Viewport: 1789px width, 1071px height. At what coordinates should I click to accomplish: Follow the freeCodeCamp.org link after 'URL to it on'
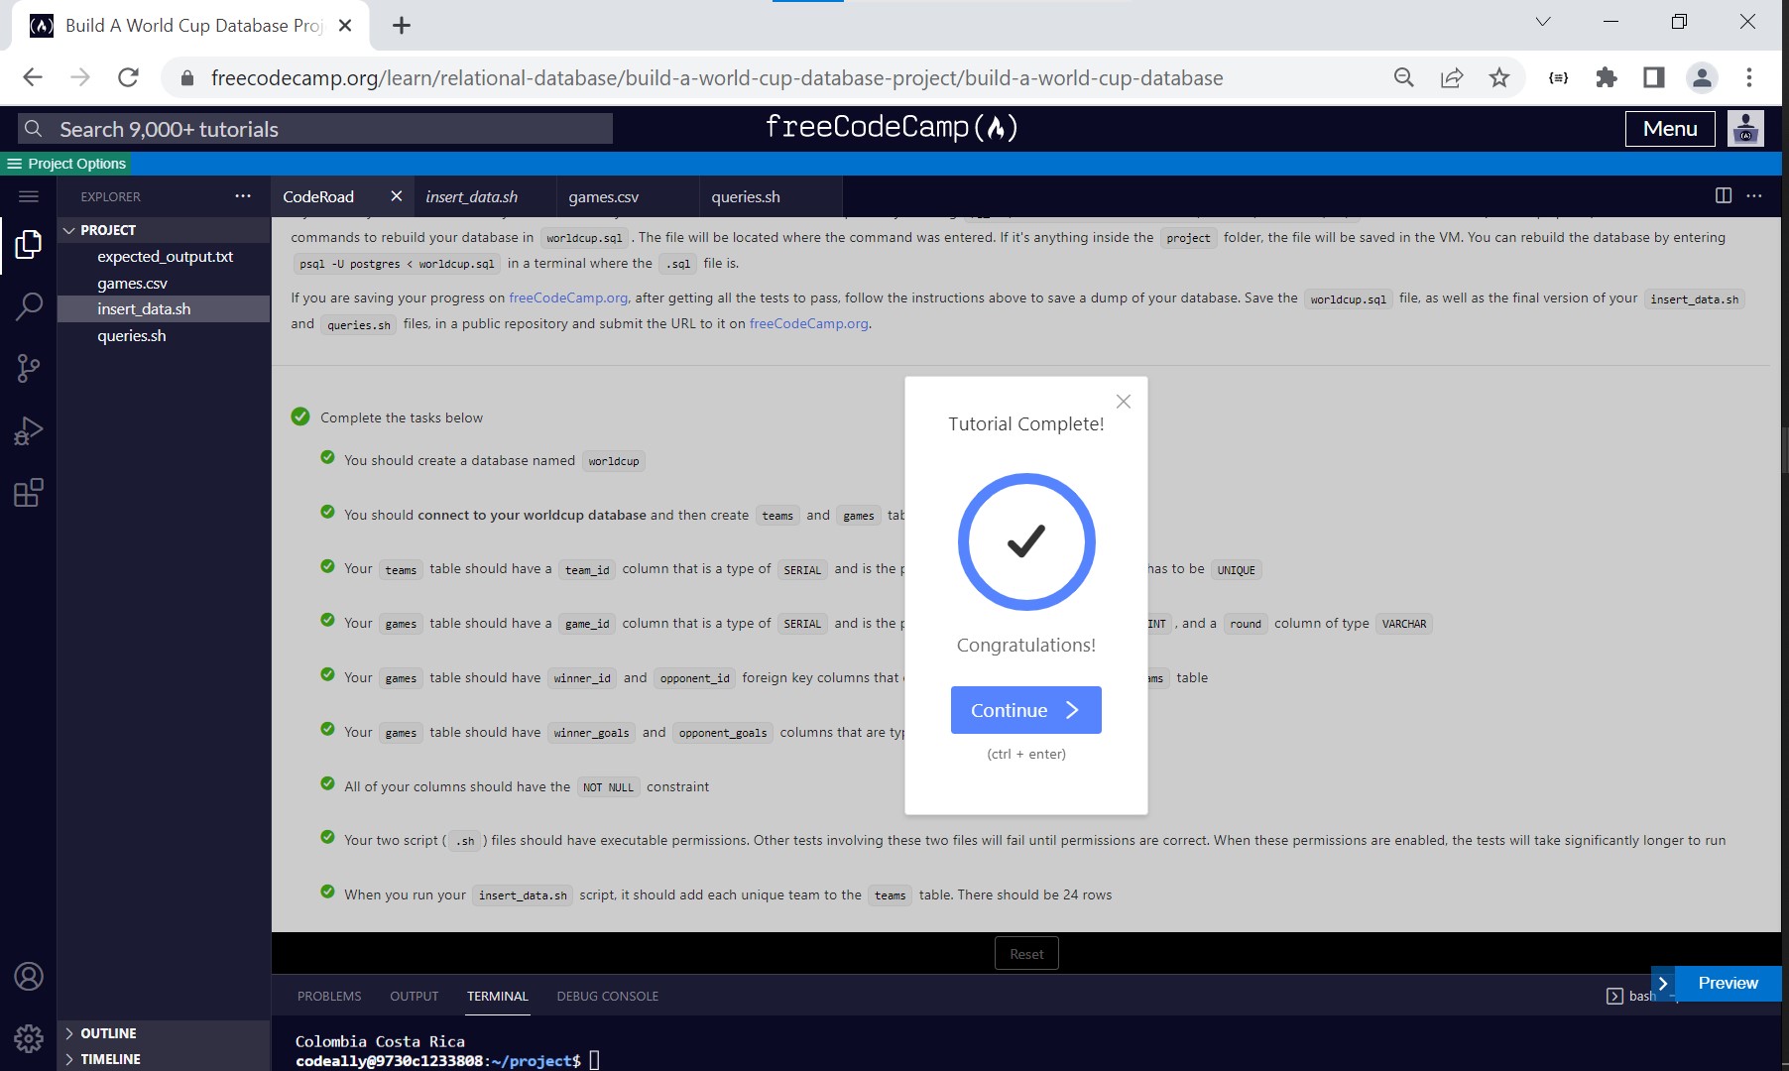tap(809, 323)
